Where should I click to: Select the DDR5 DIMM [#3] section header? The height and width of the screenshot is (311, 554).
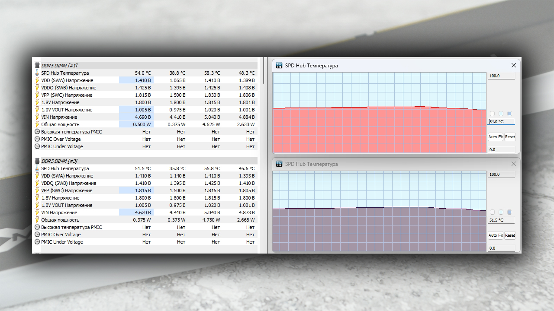click(146, 161)
